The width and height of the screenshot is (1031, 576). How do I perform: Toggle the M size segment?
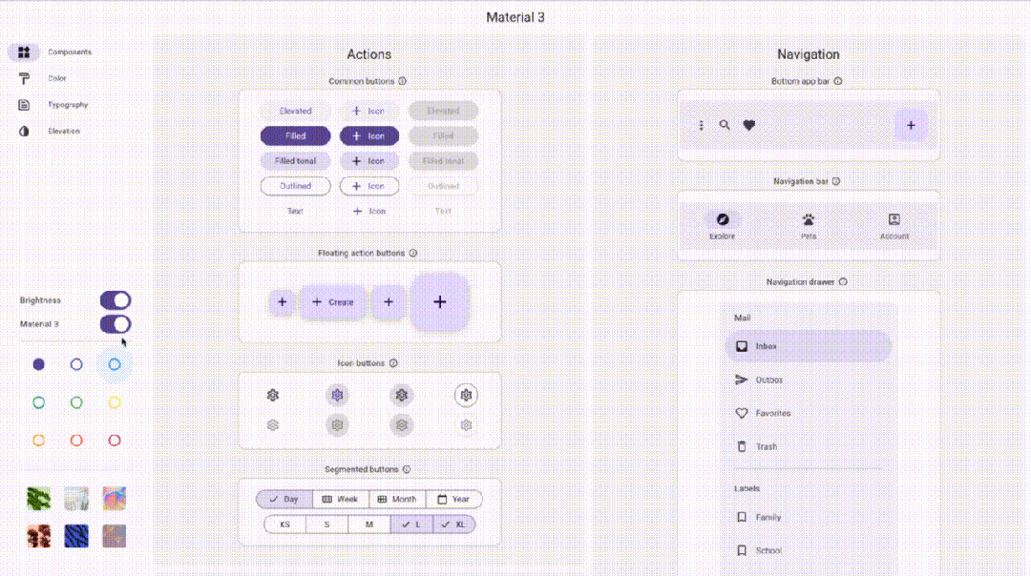click(x=368, y=525)
